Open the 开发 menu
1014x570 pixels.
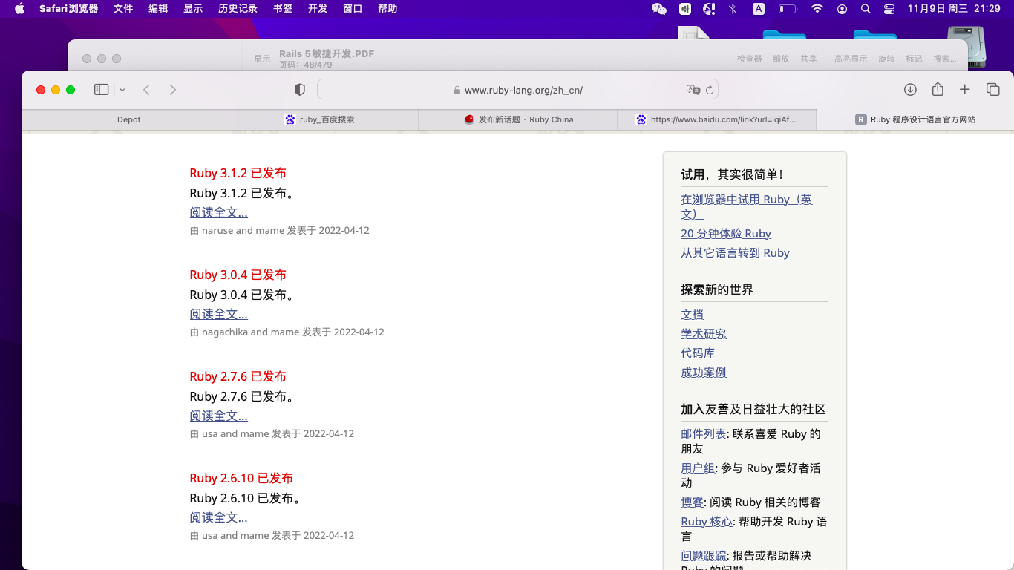tap(318, 9)
